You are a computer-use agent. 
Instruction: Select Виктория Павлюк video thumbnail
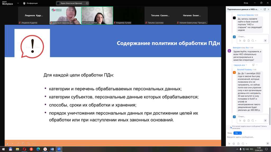(x=97, y=16)
